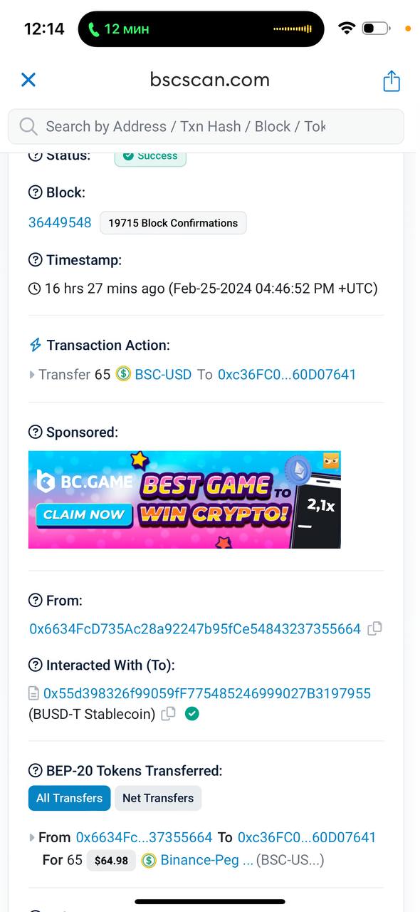
Task: Tap the green verified checkmark badge
Action: [191, 713]
